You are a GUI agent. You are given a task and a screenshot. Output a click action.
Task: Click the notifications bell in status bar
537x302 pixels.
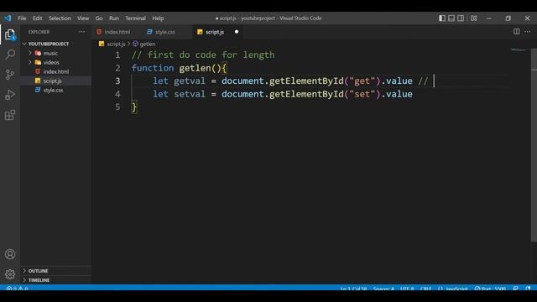pyautogui.click(x=528, y=289)
